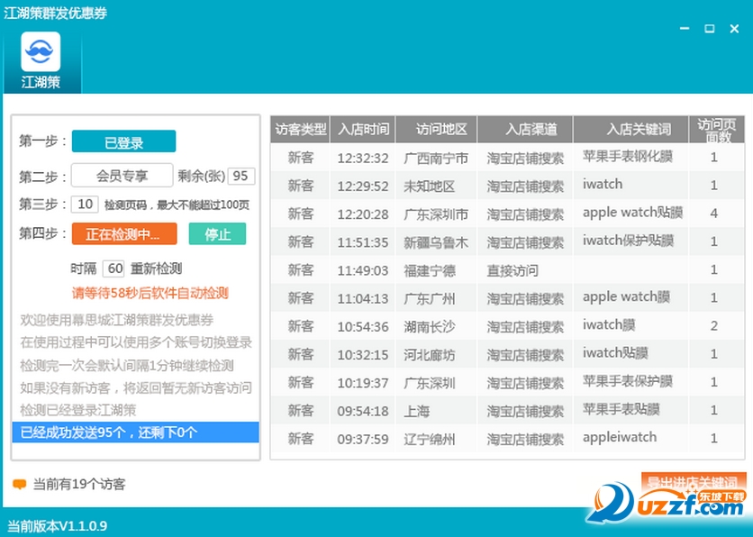Click the channel cell 直接访问
The image size is (753, 537).
click(513, 270)
